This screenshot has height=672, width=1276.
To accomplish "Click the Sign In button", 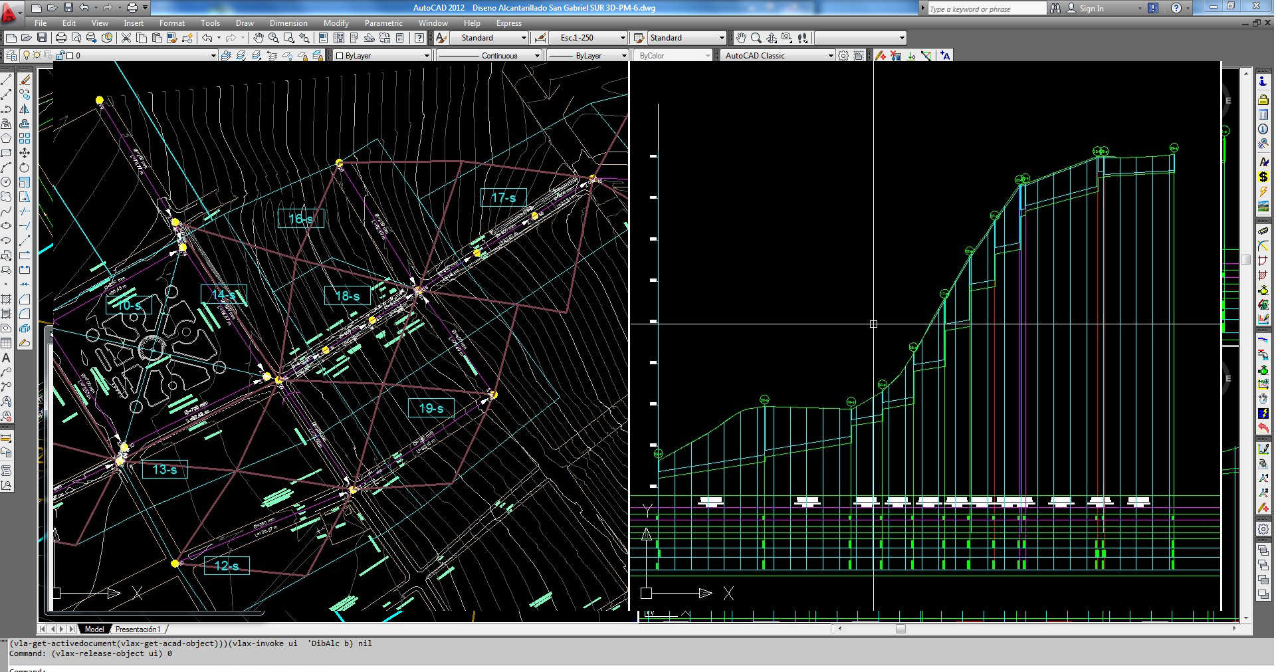I will tap(1091, 9).
